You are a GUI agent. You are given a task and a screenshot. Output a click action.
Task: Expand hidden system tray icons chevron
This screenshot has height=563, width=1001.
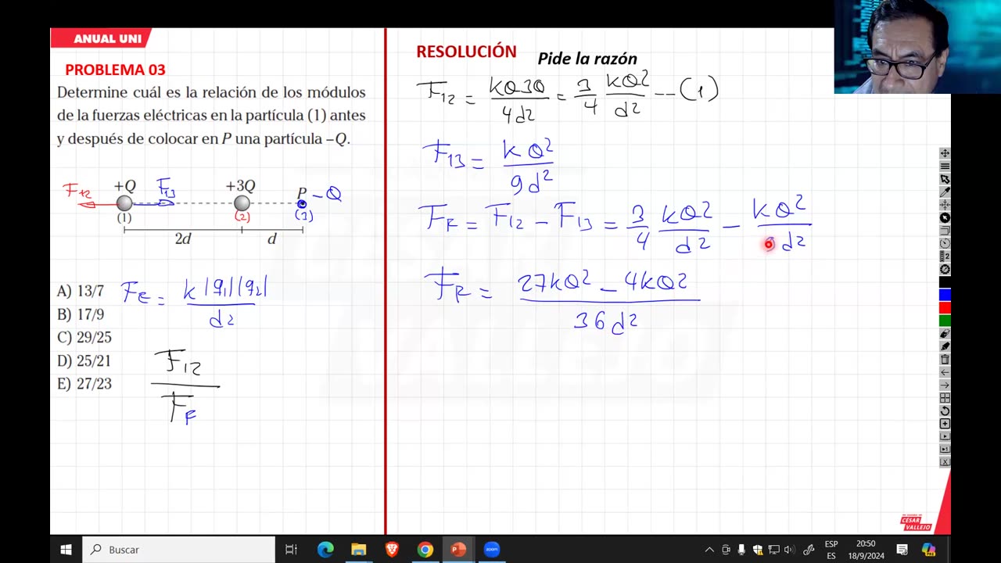[709, 550]
